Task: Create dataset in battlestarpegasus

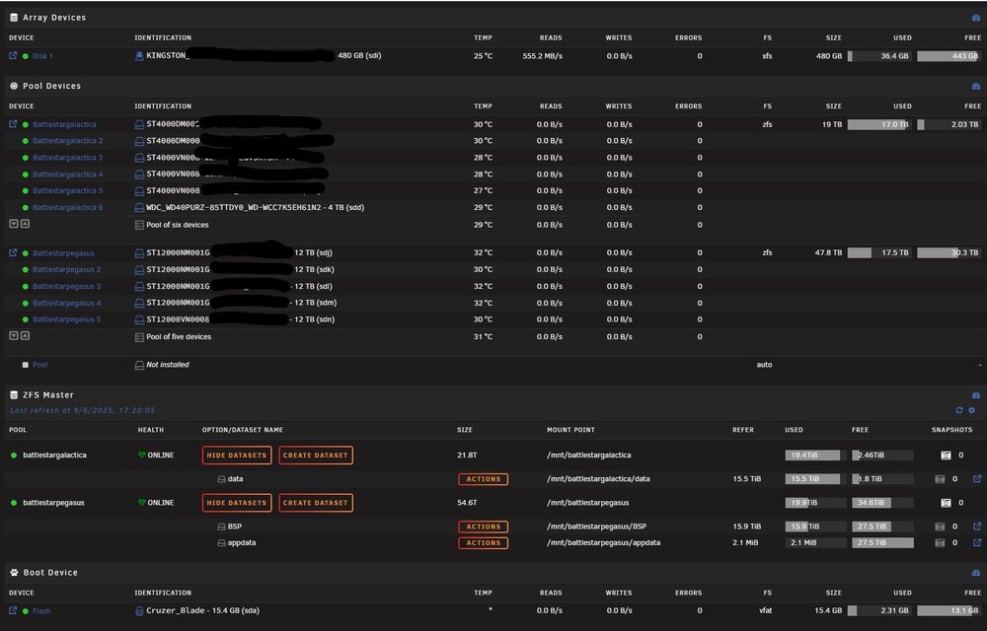Action: pos(316,503)
